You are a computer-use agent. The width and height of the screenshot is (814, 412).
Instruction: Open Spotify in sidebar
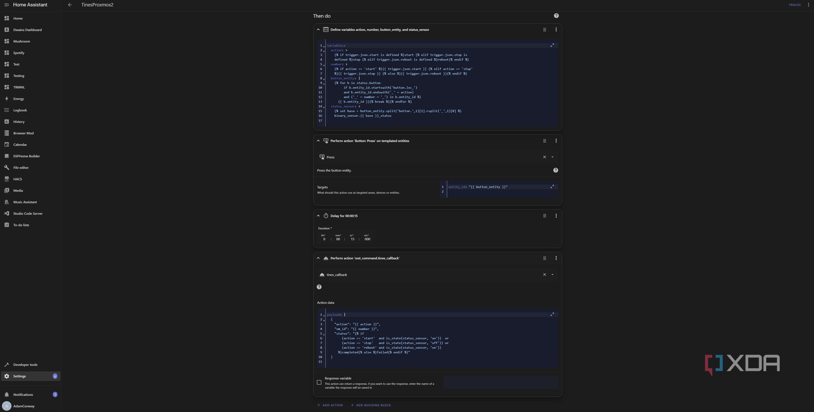(30, 53)
